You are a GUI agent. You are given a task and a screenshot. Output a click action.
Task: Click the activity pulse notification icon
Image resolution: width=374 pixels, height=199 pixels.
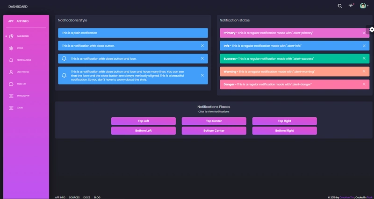(x=351, y=6)
